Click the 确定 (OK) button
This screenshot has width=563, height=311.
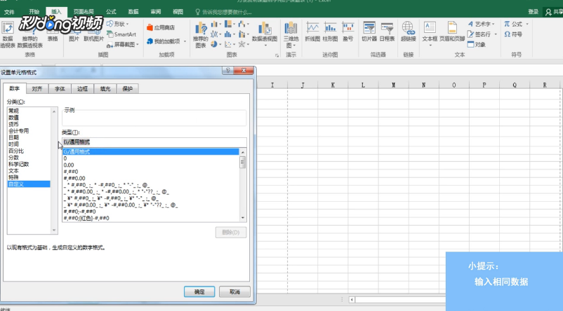pos(199,291)
